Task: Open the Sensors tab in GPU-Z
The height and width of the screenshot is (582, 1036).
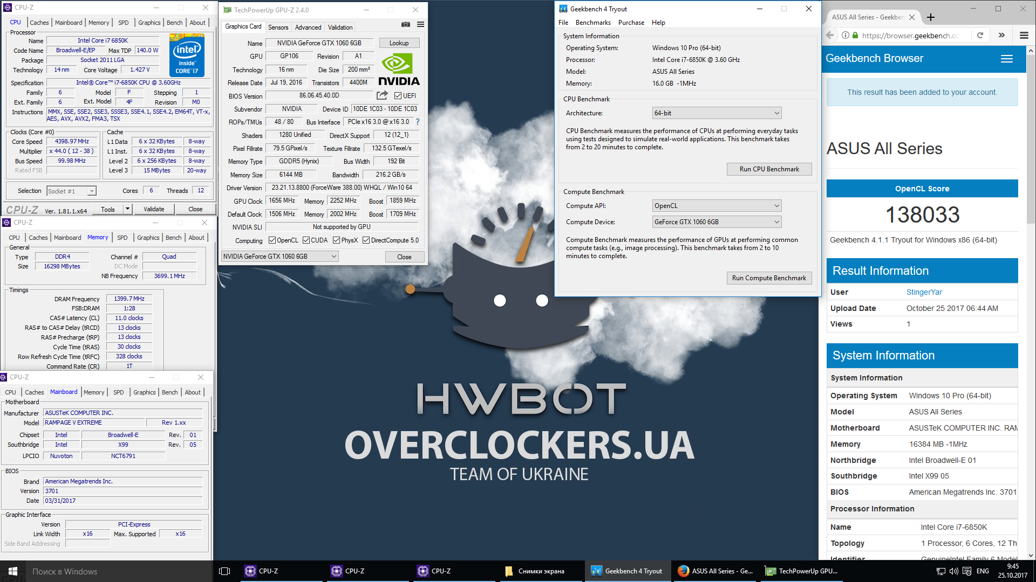Action: (278, 27)
